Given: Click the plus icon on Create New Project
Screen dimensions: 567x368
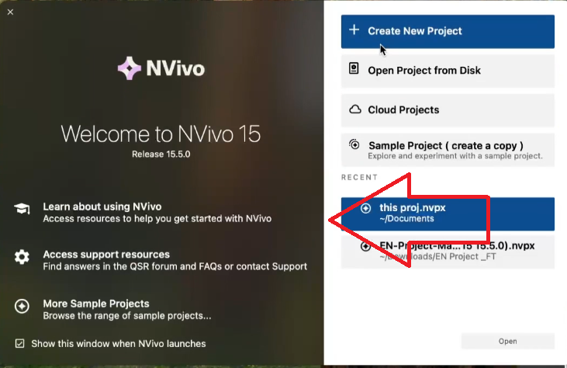Looking at the screenshot, I should pyautogui.click(x=354, y=30).
